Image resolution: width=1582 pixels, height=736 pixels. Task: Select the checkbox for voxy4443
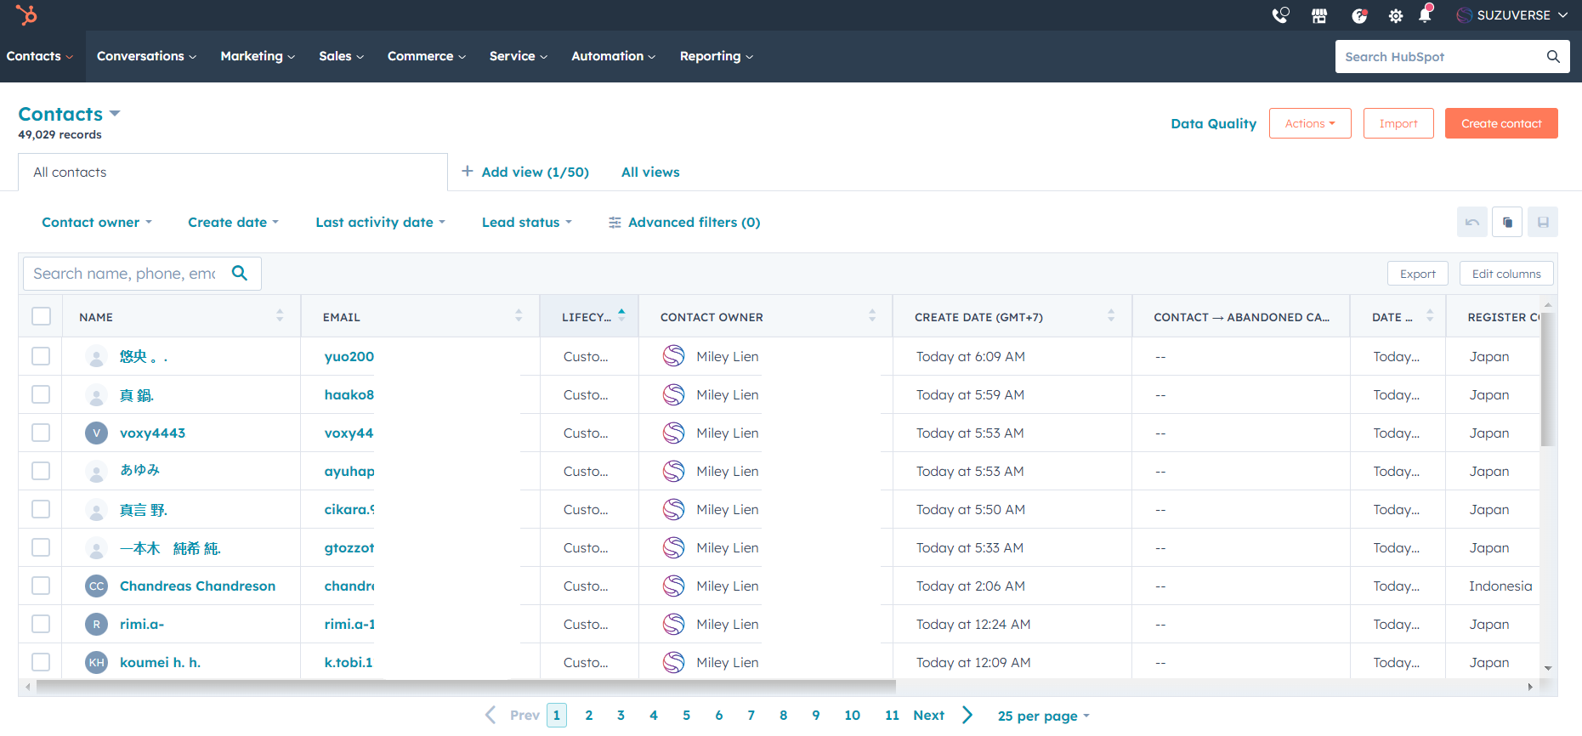coord(41,433)
